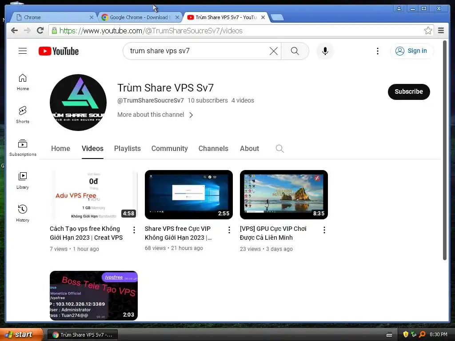Screen dimensions: 455x341
Task: Open History in the left sidebar
Action: pos(23,214)
